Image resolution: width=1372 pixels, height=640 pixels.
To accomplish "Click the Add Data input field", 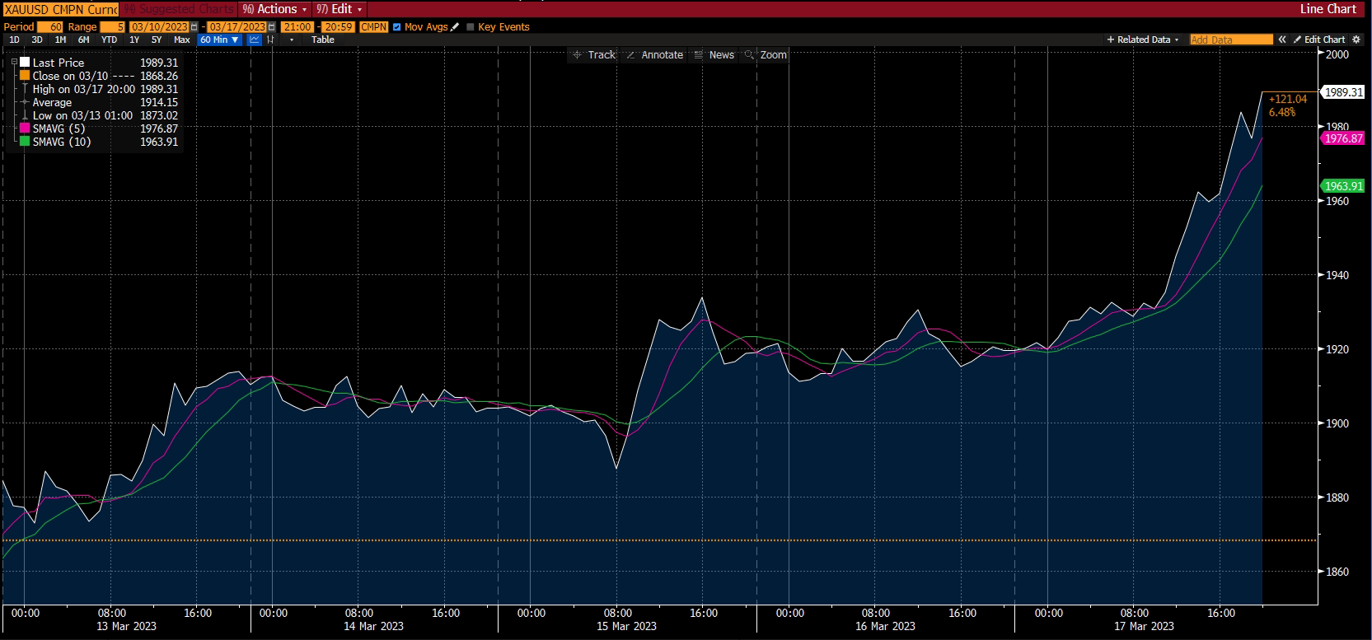I will 1231,40.
